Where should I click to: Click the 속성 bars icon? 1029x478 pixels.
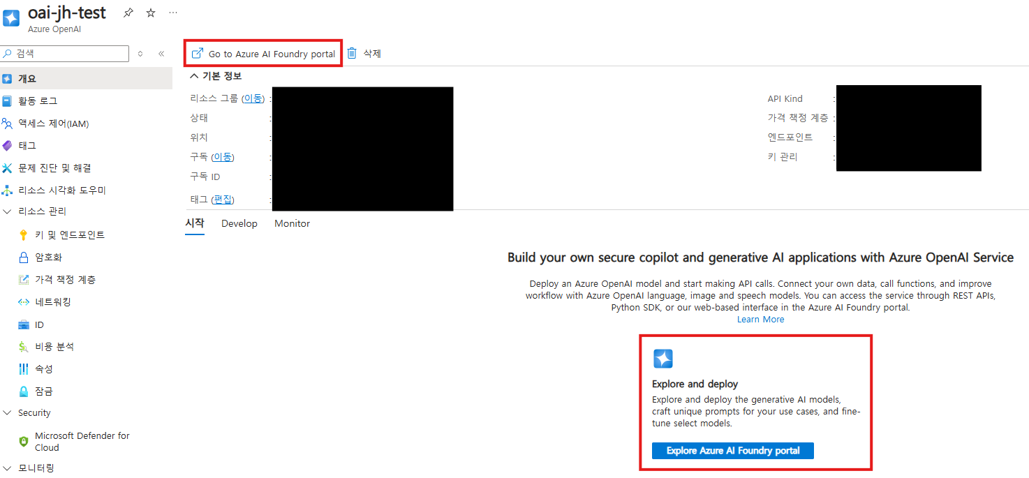click(24, 369)
